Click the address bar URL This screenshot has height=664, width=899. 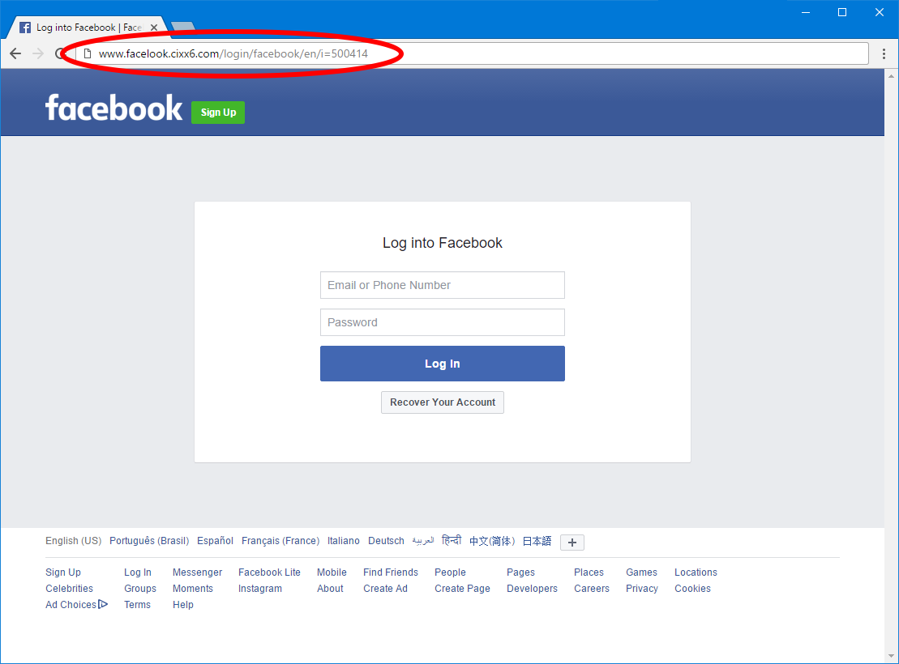(233, 54)
